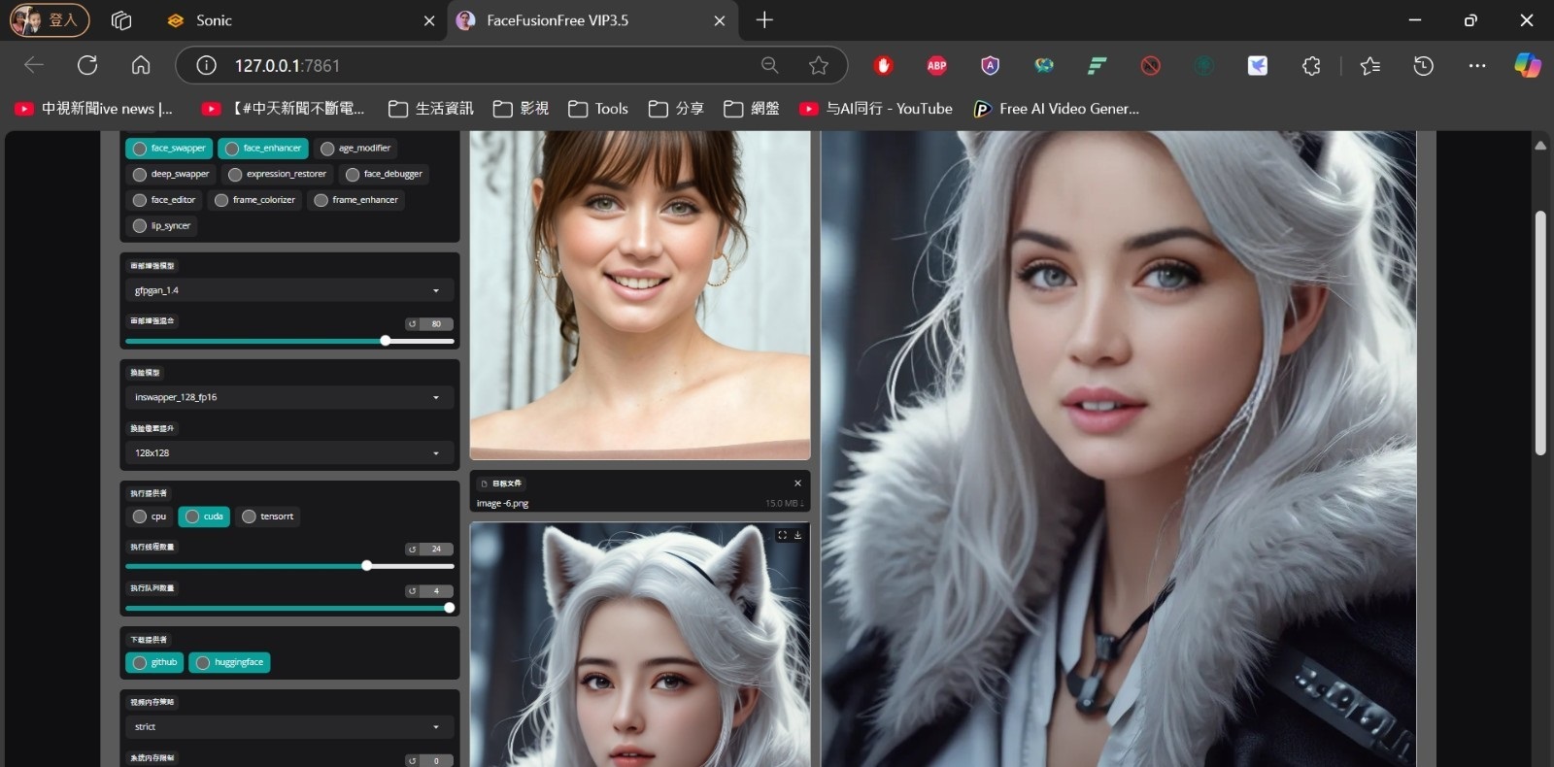Open the Copilot sidebar icon
The image size is (1554, 767).
1527,65
